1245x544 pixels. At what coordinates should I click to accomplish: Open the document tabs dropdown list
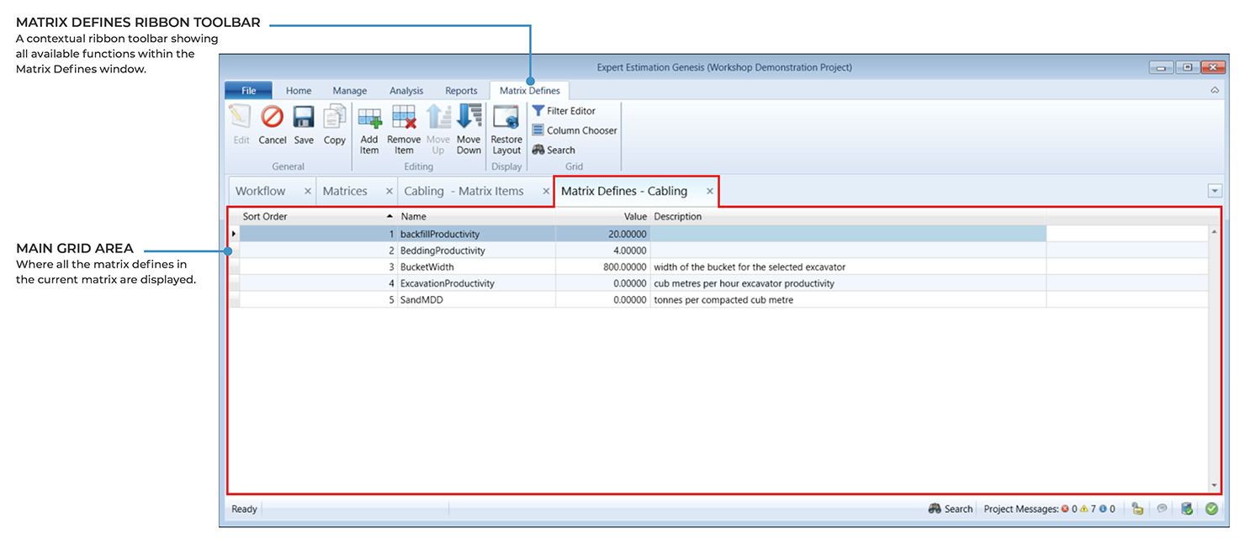[x=1214, y=191]
